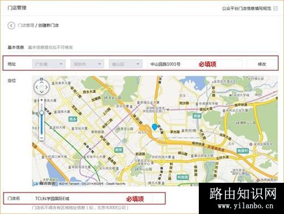
Task: Click the zoom slider track on the map
Action: tap(41, 119)
